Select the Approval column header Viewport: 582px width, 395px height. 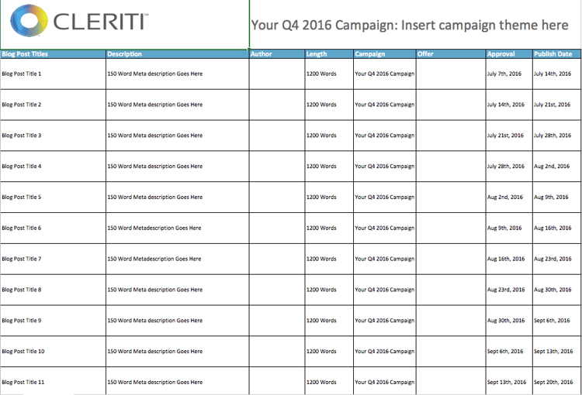click(x=509, y=54)
